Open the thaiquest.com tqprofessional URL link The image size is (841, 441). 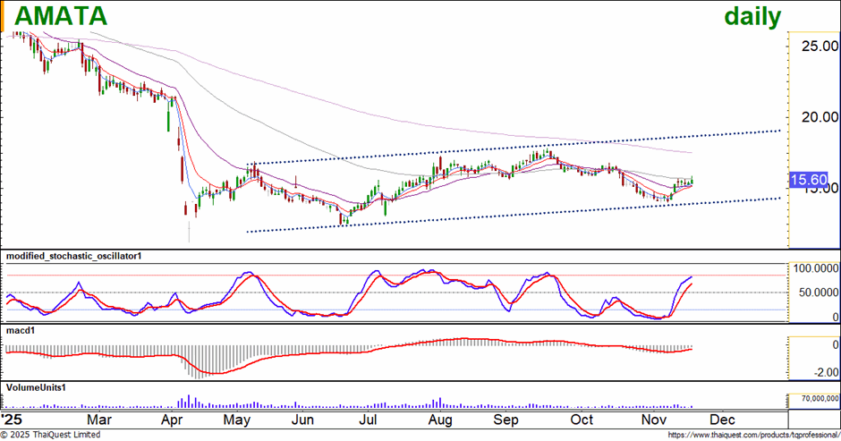750,435
